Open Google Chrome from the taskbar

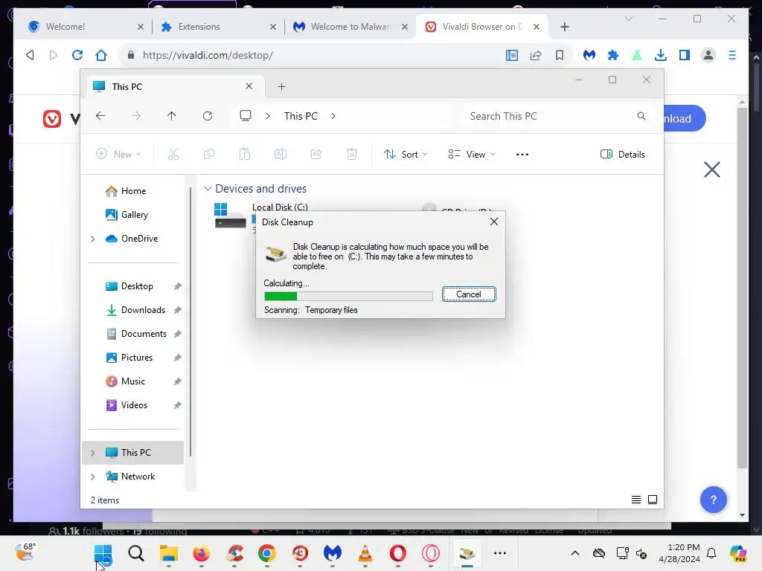[x=267, y=553]
